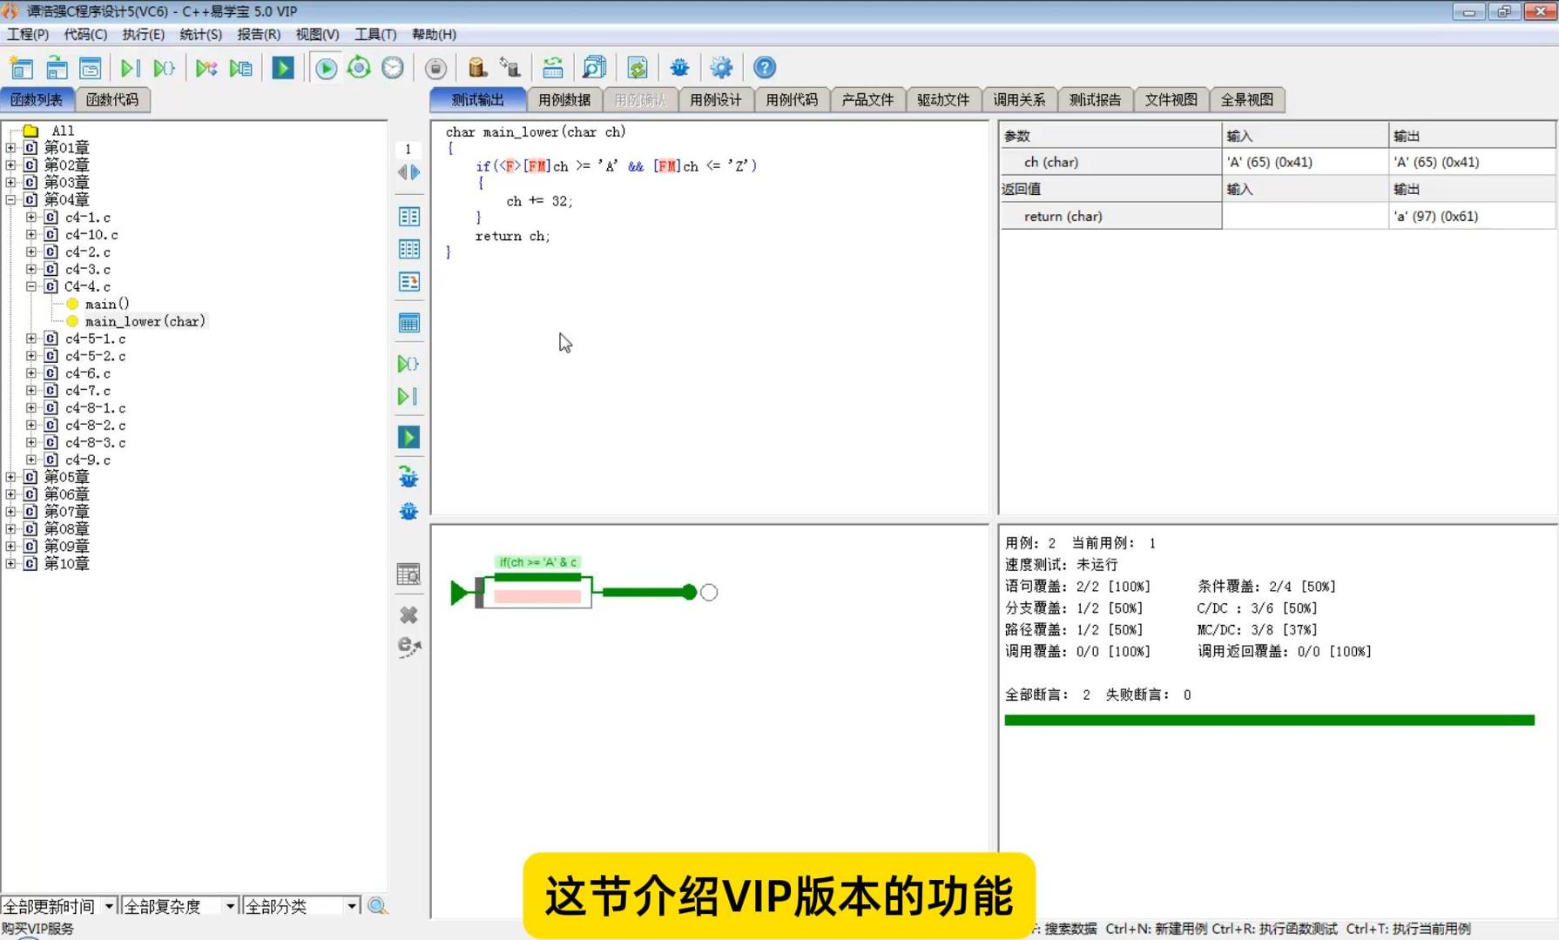Switch to the 用例数据 tab
Viewport: 1559px width, 940px height.
[x=564, y=100]
